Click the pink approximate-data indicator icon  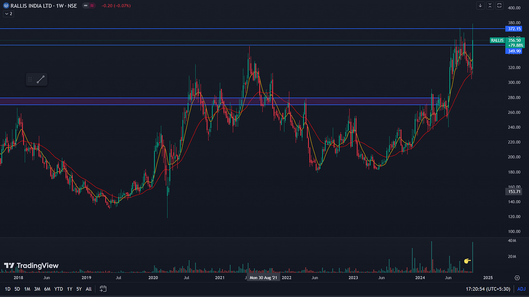click(92, 6)
